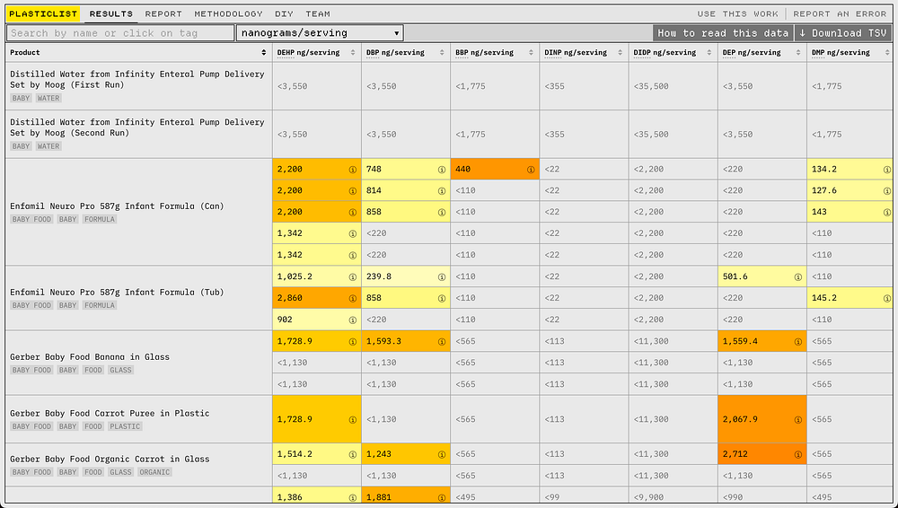Open info icon in DEHP 2,860 cell
The height and width of the screenshot is (508, 898).
(353, 298)
